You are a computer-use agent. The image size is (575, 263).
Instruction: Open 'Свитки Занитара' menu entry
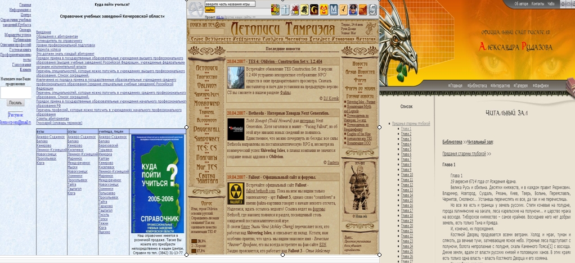click(x=206, y=178)
